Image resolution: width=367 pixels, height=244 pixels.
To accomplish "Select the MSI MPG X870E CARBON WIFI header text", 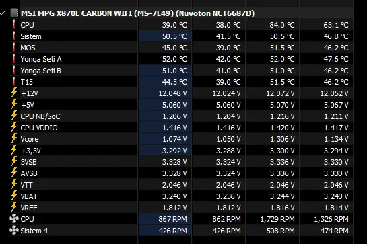I will [137, 13].
